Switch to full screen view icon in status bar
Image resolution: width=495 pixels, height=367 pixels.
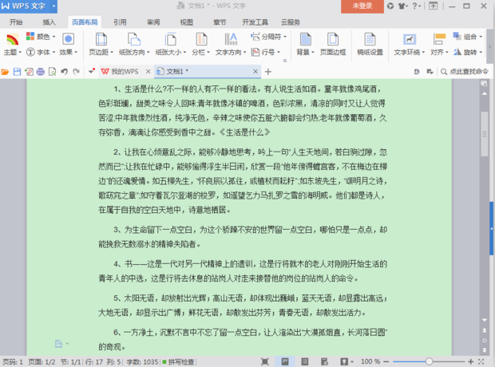(265, 361)
